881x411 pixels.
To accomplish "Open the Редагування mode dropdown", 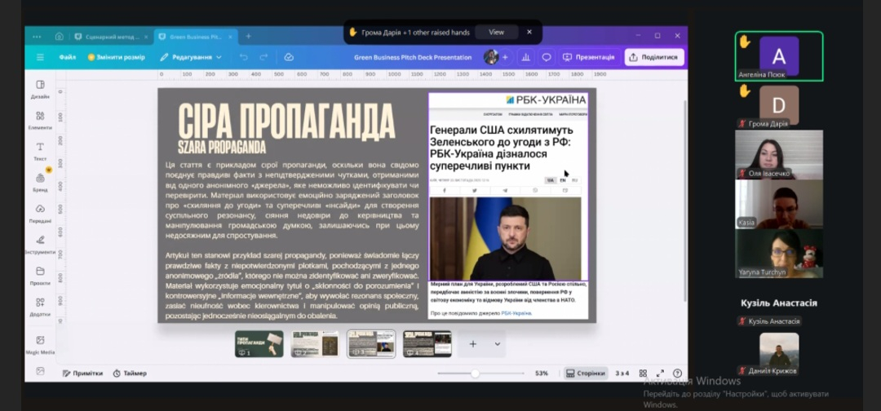I will (x=190, y=57).
